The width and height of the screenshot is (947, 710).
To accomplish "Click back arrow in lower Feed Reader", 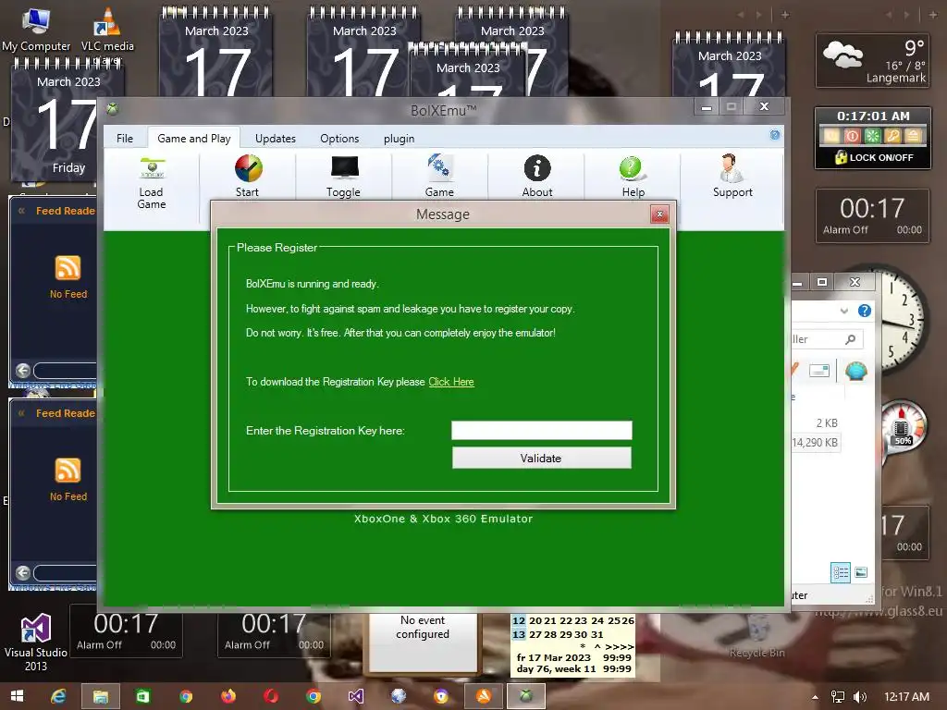I will [x=23, y=572].
